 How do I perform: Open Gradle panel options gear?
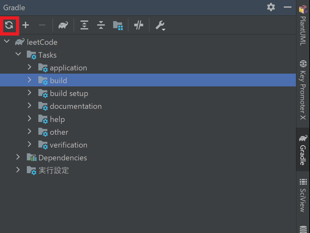(271, 7)
